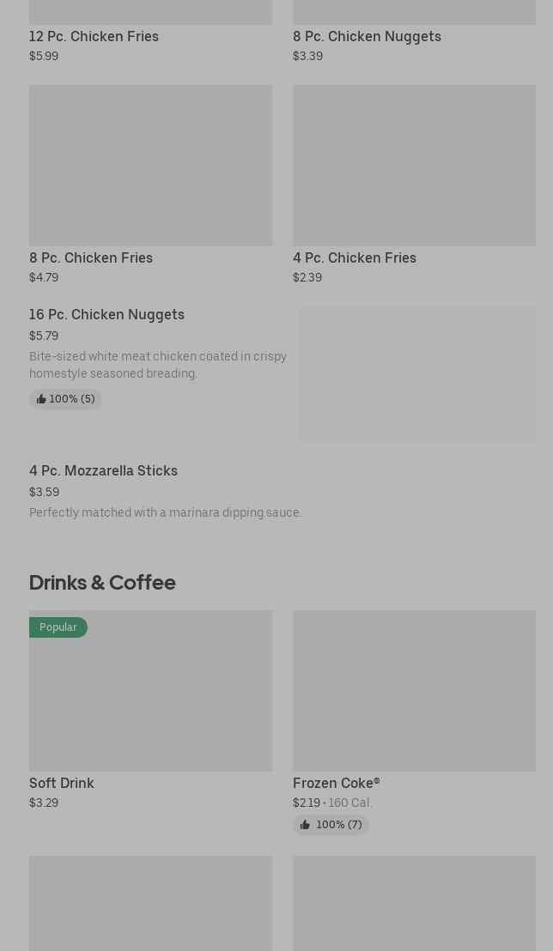
Task: Click the 4 Pc. Chicken Fries title
Action: pos(355,258)
